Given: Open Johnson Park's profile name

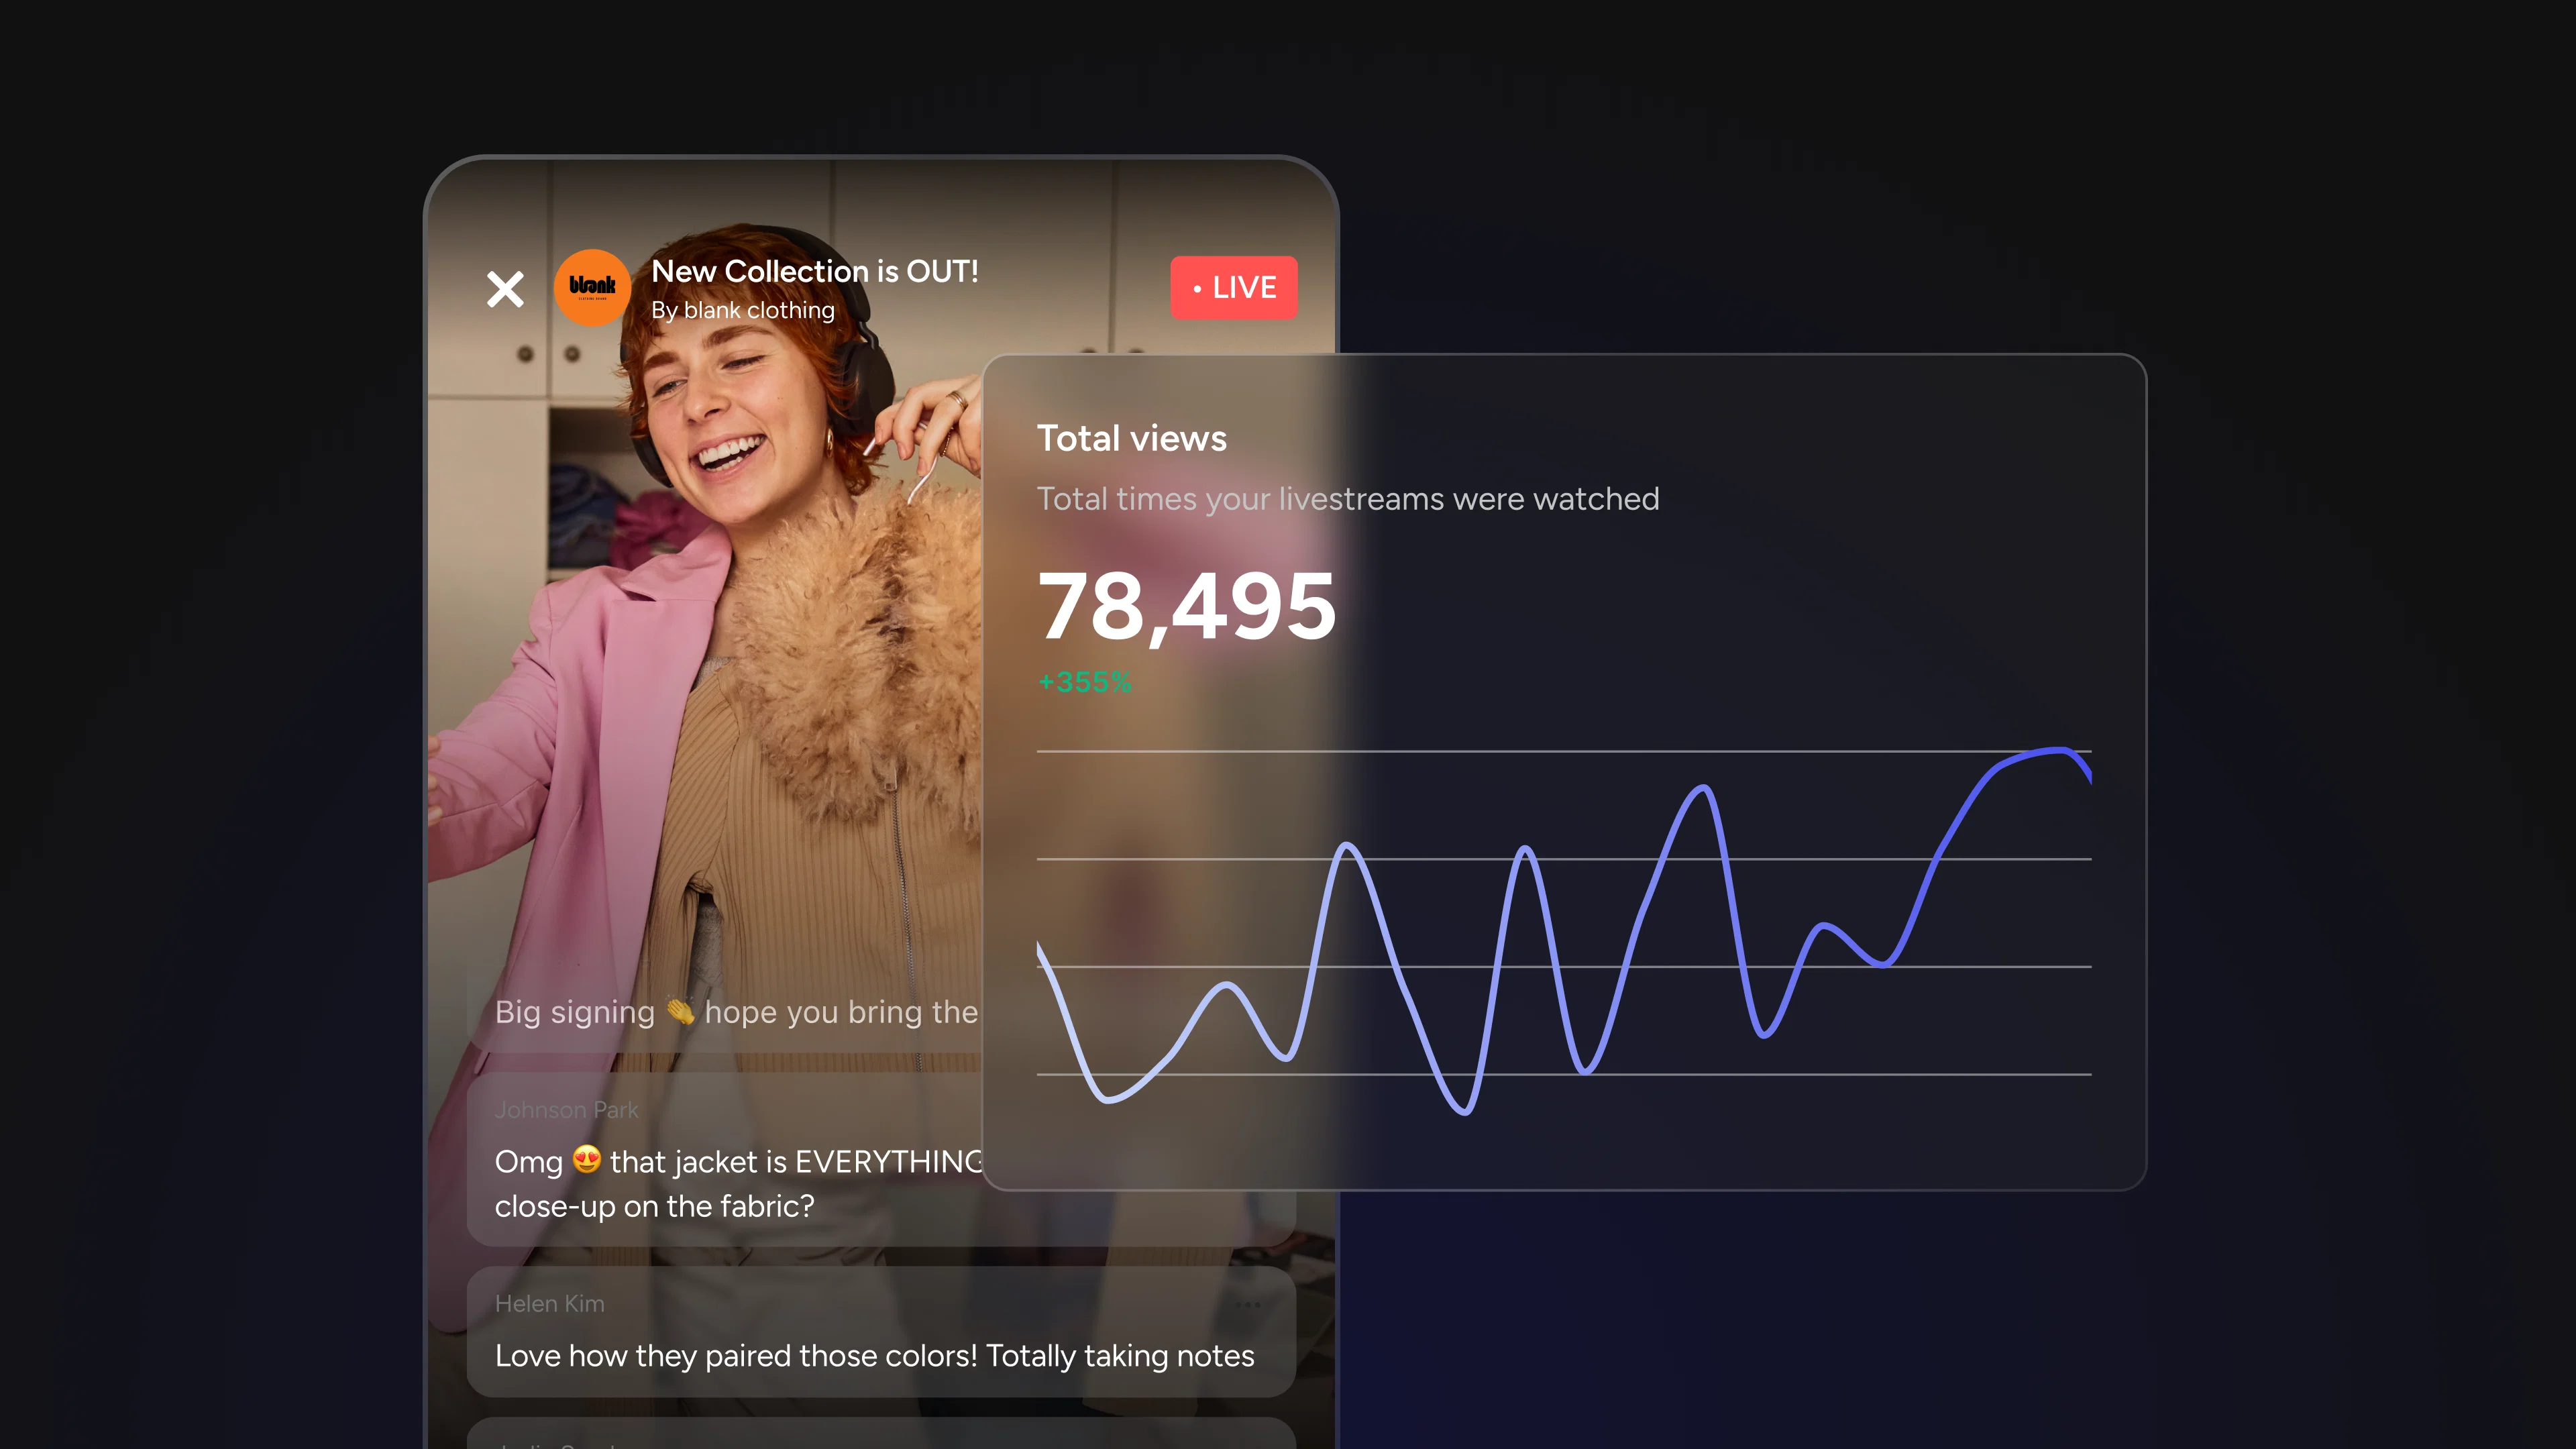Looking at the screenshot, I should coord(566,1110).
